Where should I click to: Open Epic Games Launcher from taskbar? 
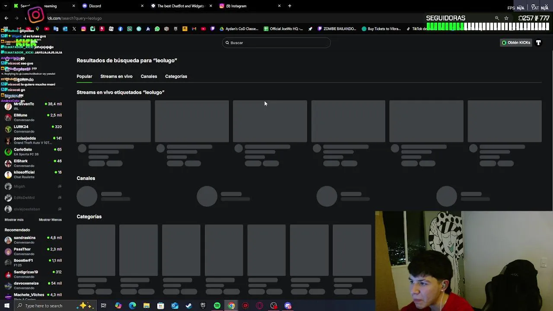[x=203, y=306]
